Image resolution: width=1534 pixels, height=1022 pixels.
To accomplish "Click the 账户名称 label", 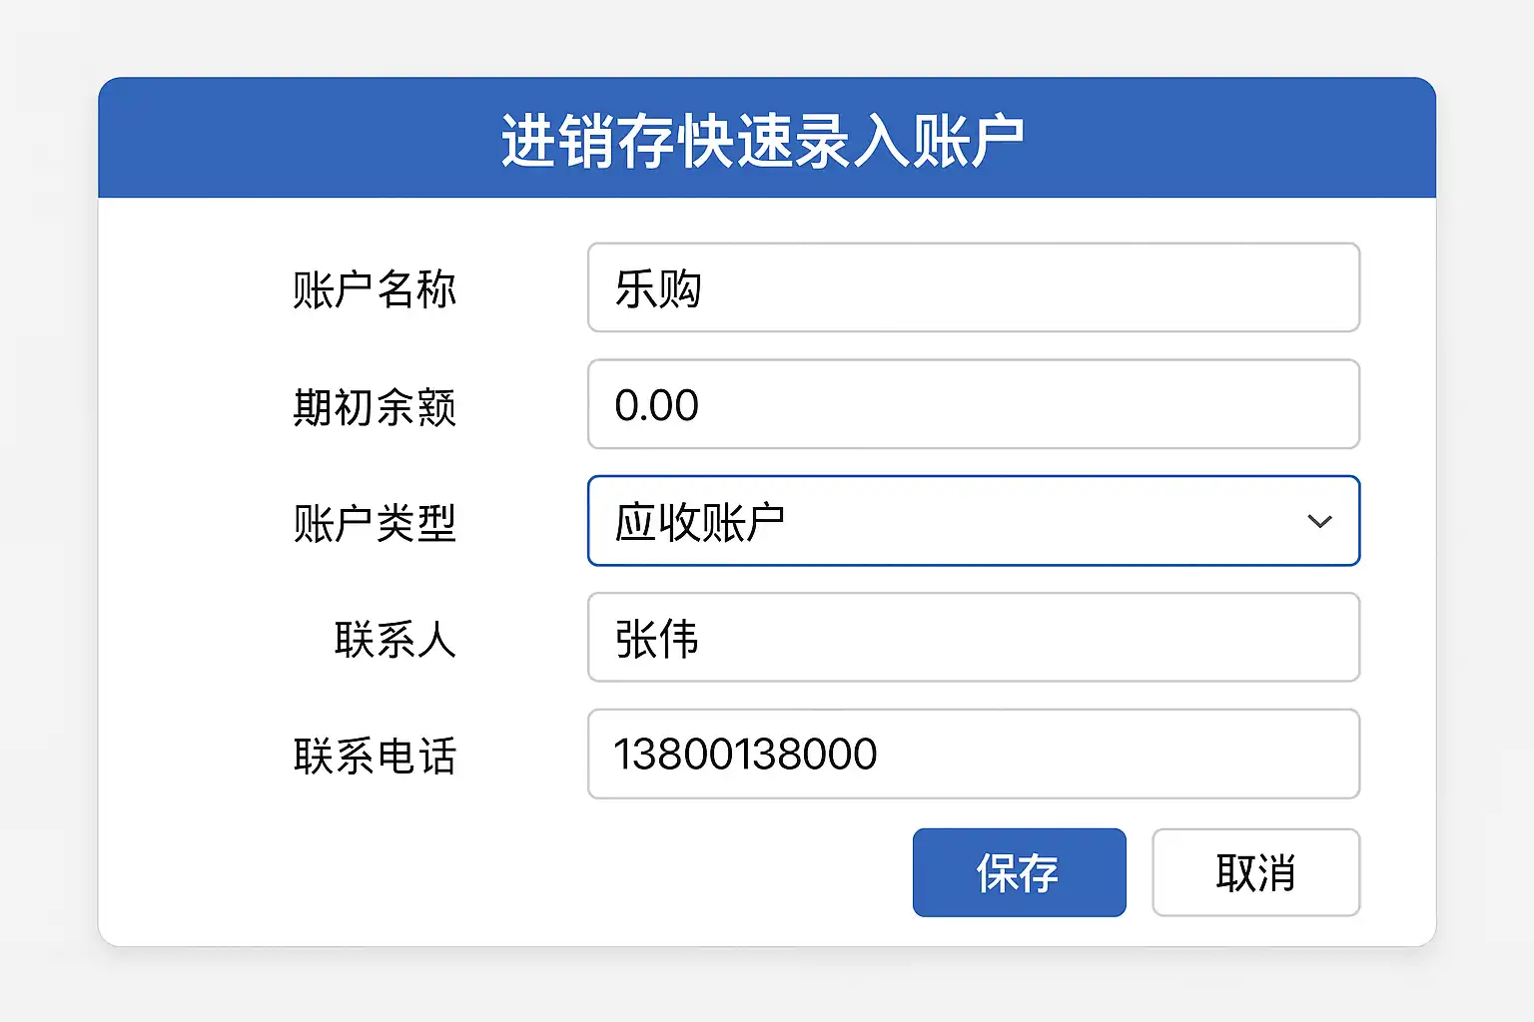I will pyautogui.click(x=375, y=289).
